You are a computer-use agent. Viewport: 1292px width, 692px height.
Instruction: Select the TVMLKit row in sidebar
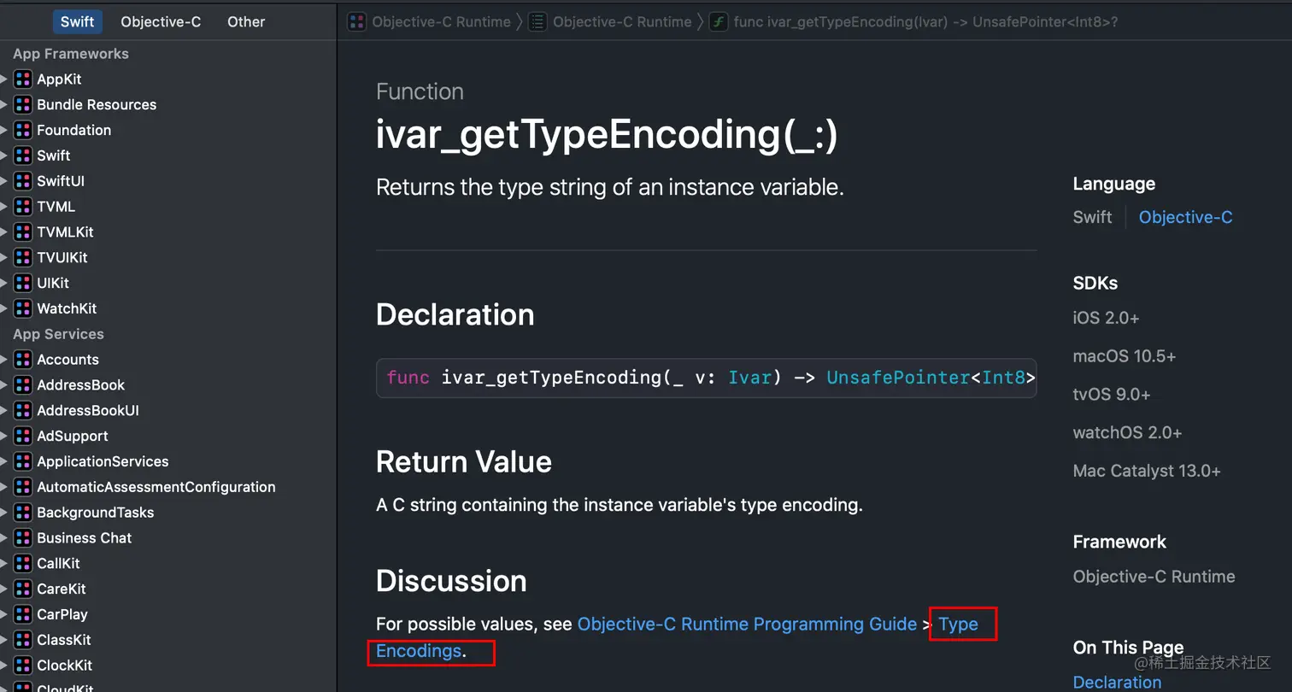pyautogui.click(x=168, y=232)
